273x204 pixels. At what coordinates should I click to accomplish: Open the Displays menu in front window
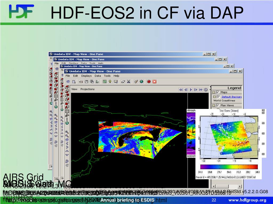[x=86, y=76]
